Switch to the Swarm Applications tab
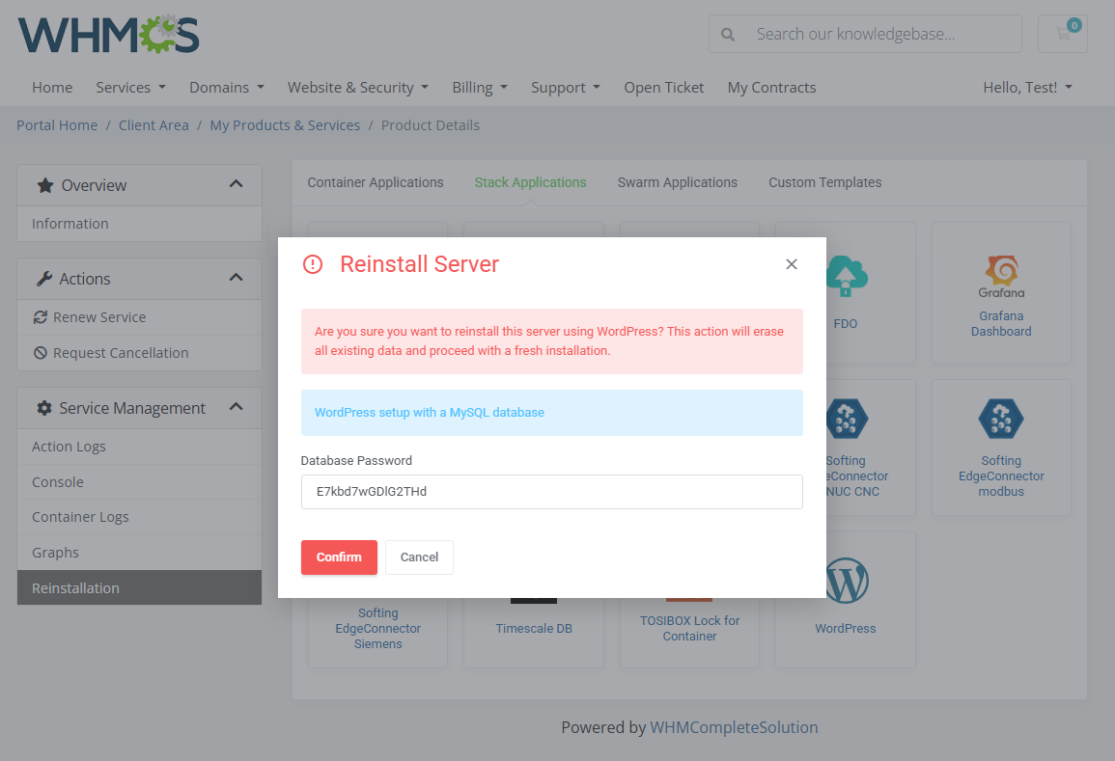Image resolution: width=1115 pixels, height=761 pixels. (677, 182)
